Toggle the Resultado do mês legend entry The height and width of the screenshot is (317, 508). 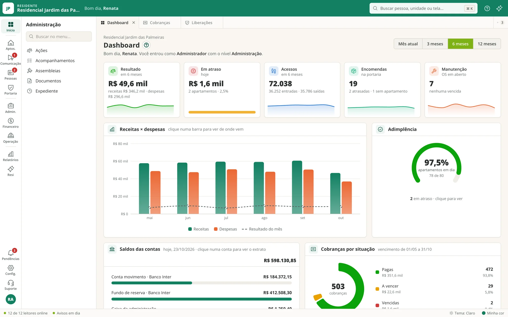pos(262,229)
